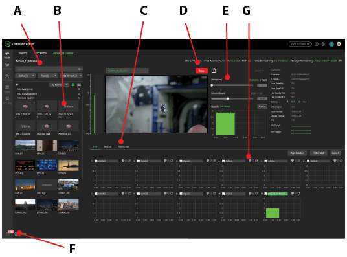Click the Command Center logo icon
347x257 pixels.
pyautogui.click(x=7, y=44)
